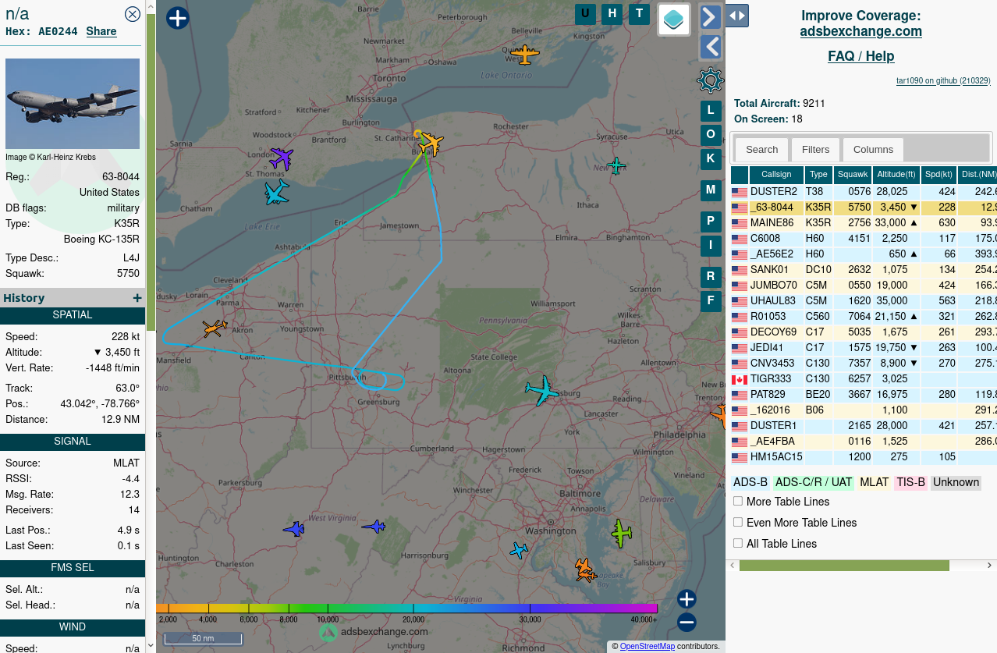Open the Search tab

tap(761, 150)
